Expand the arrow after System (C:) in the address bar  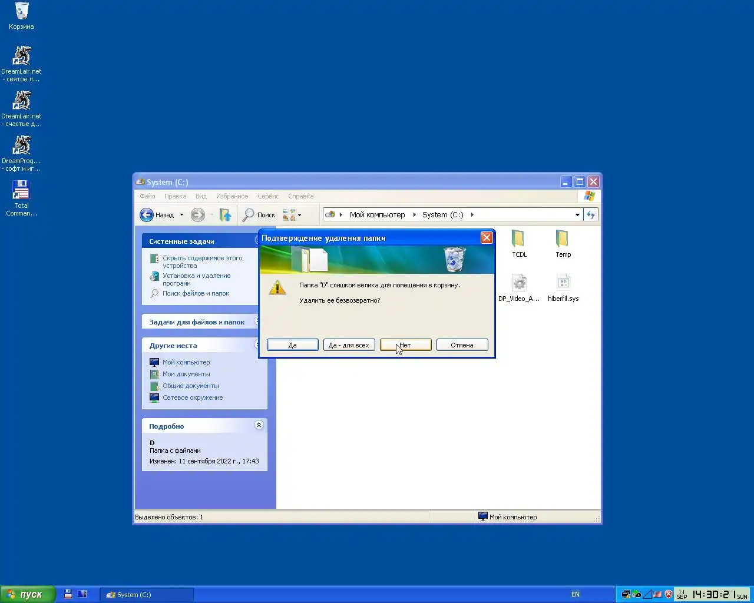[x=472, y=214]
